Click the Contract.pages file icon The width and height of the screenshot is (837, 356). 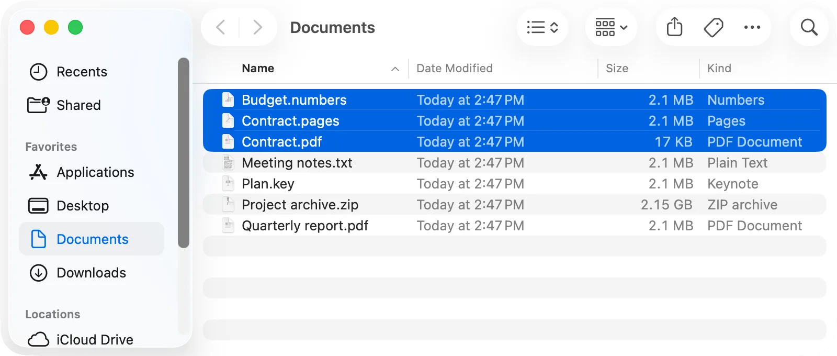click(x=228, y=121)
